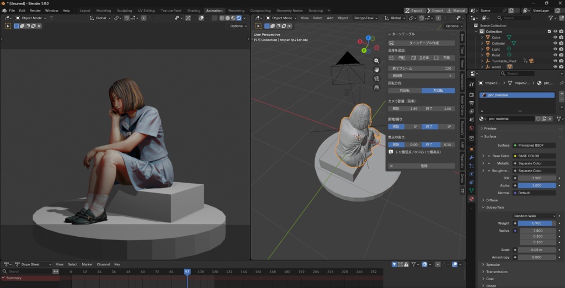Click the frame 97 playhead marker
The image size is (565, 288).
click(187, 271)
